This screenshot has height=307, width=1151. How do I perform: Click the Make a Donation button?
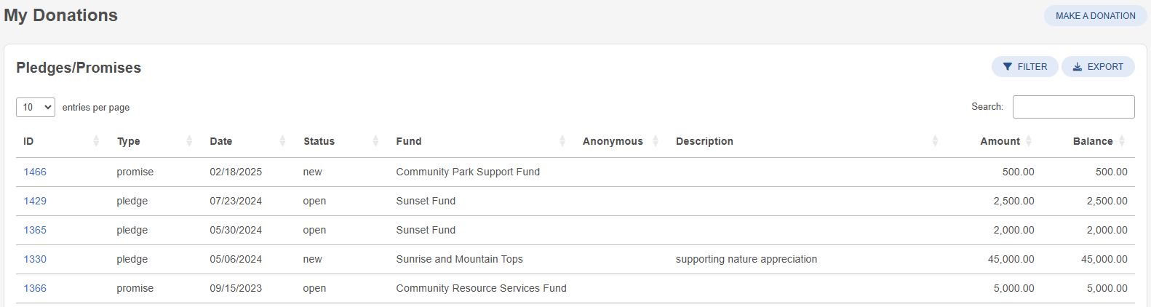coord(1095,15)
